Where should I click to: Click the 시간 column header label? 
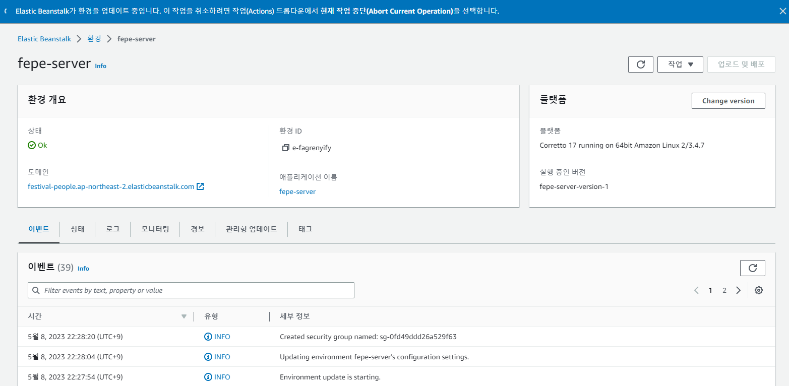pyautogui.click(x=35, y=316)
